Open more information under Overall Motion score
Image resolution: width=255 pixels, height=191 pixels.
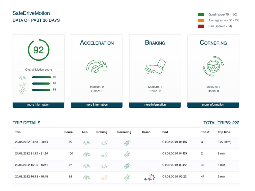38,105
